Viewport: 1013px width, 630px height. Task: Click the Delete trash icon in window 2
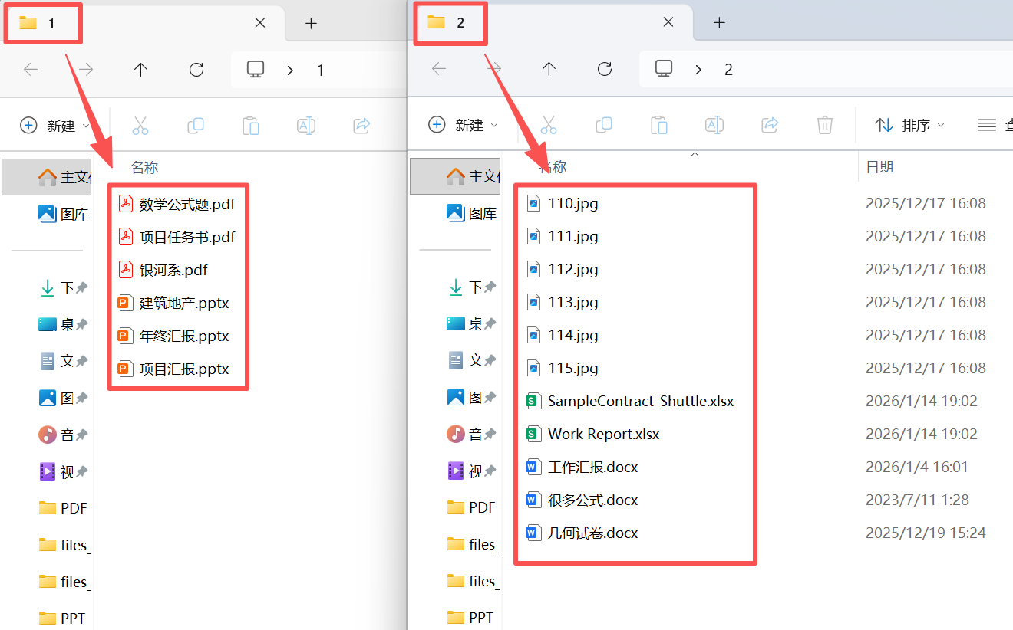(825, 125)
